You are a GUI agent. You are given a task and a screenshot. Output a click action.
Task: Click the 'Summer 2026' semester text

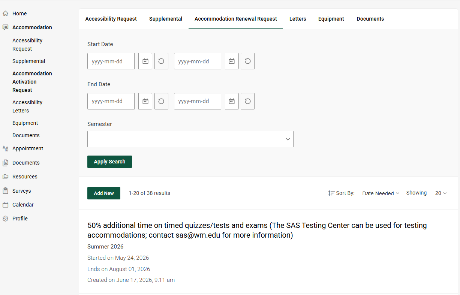pyautogui.click(x=105, y=247)
